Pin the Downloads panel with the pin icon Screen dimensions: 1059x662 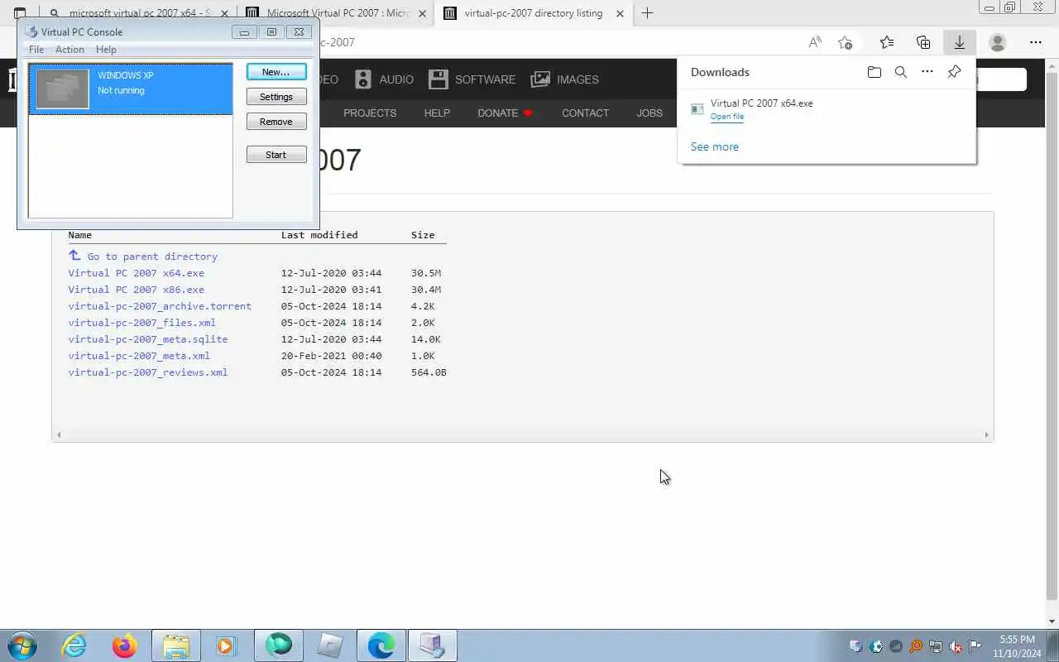(x=954, y=72)
